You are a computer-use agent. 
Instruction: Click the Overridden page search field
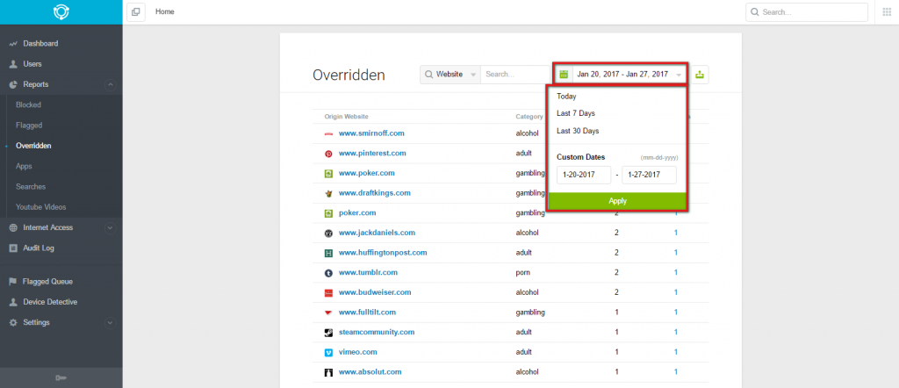tap(514, 75)
